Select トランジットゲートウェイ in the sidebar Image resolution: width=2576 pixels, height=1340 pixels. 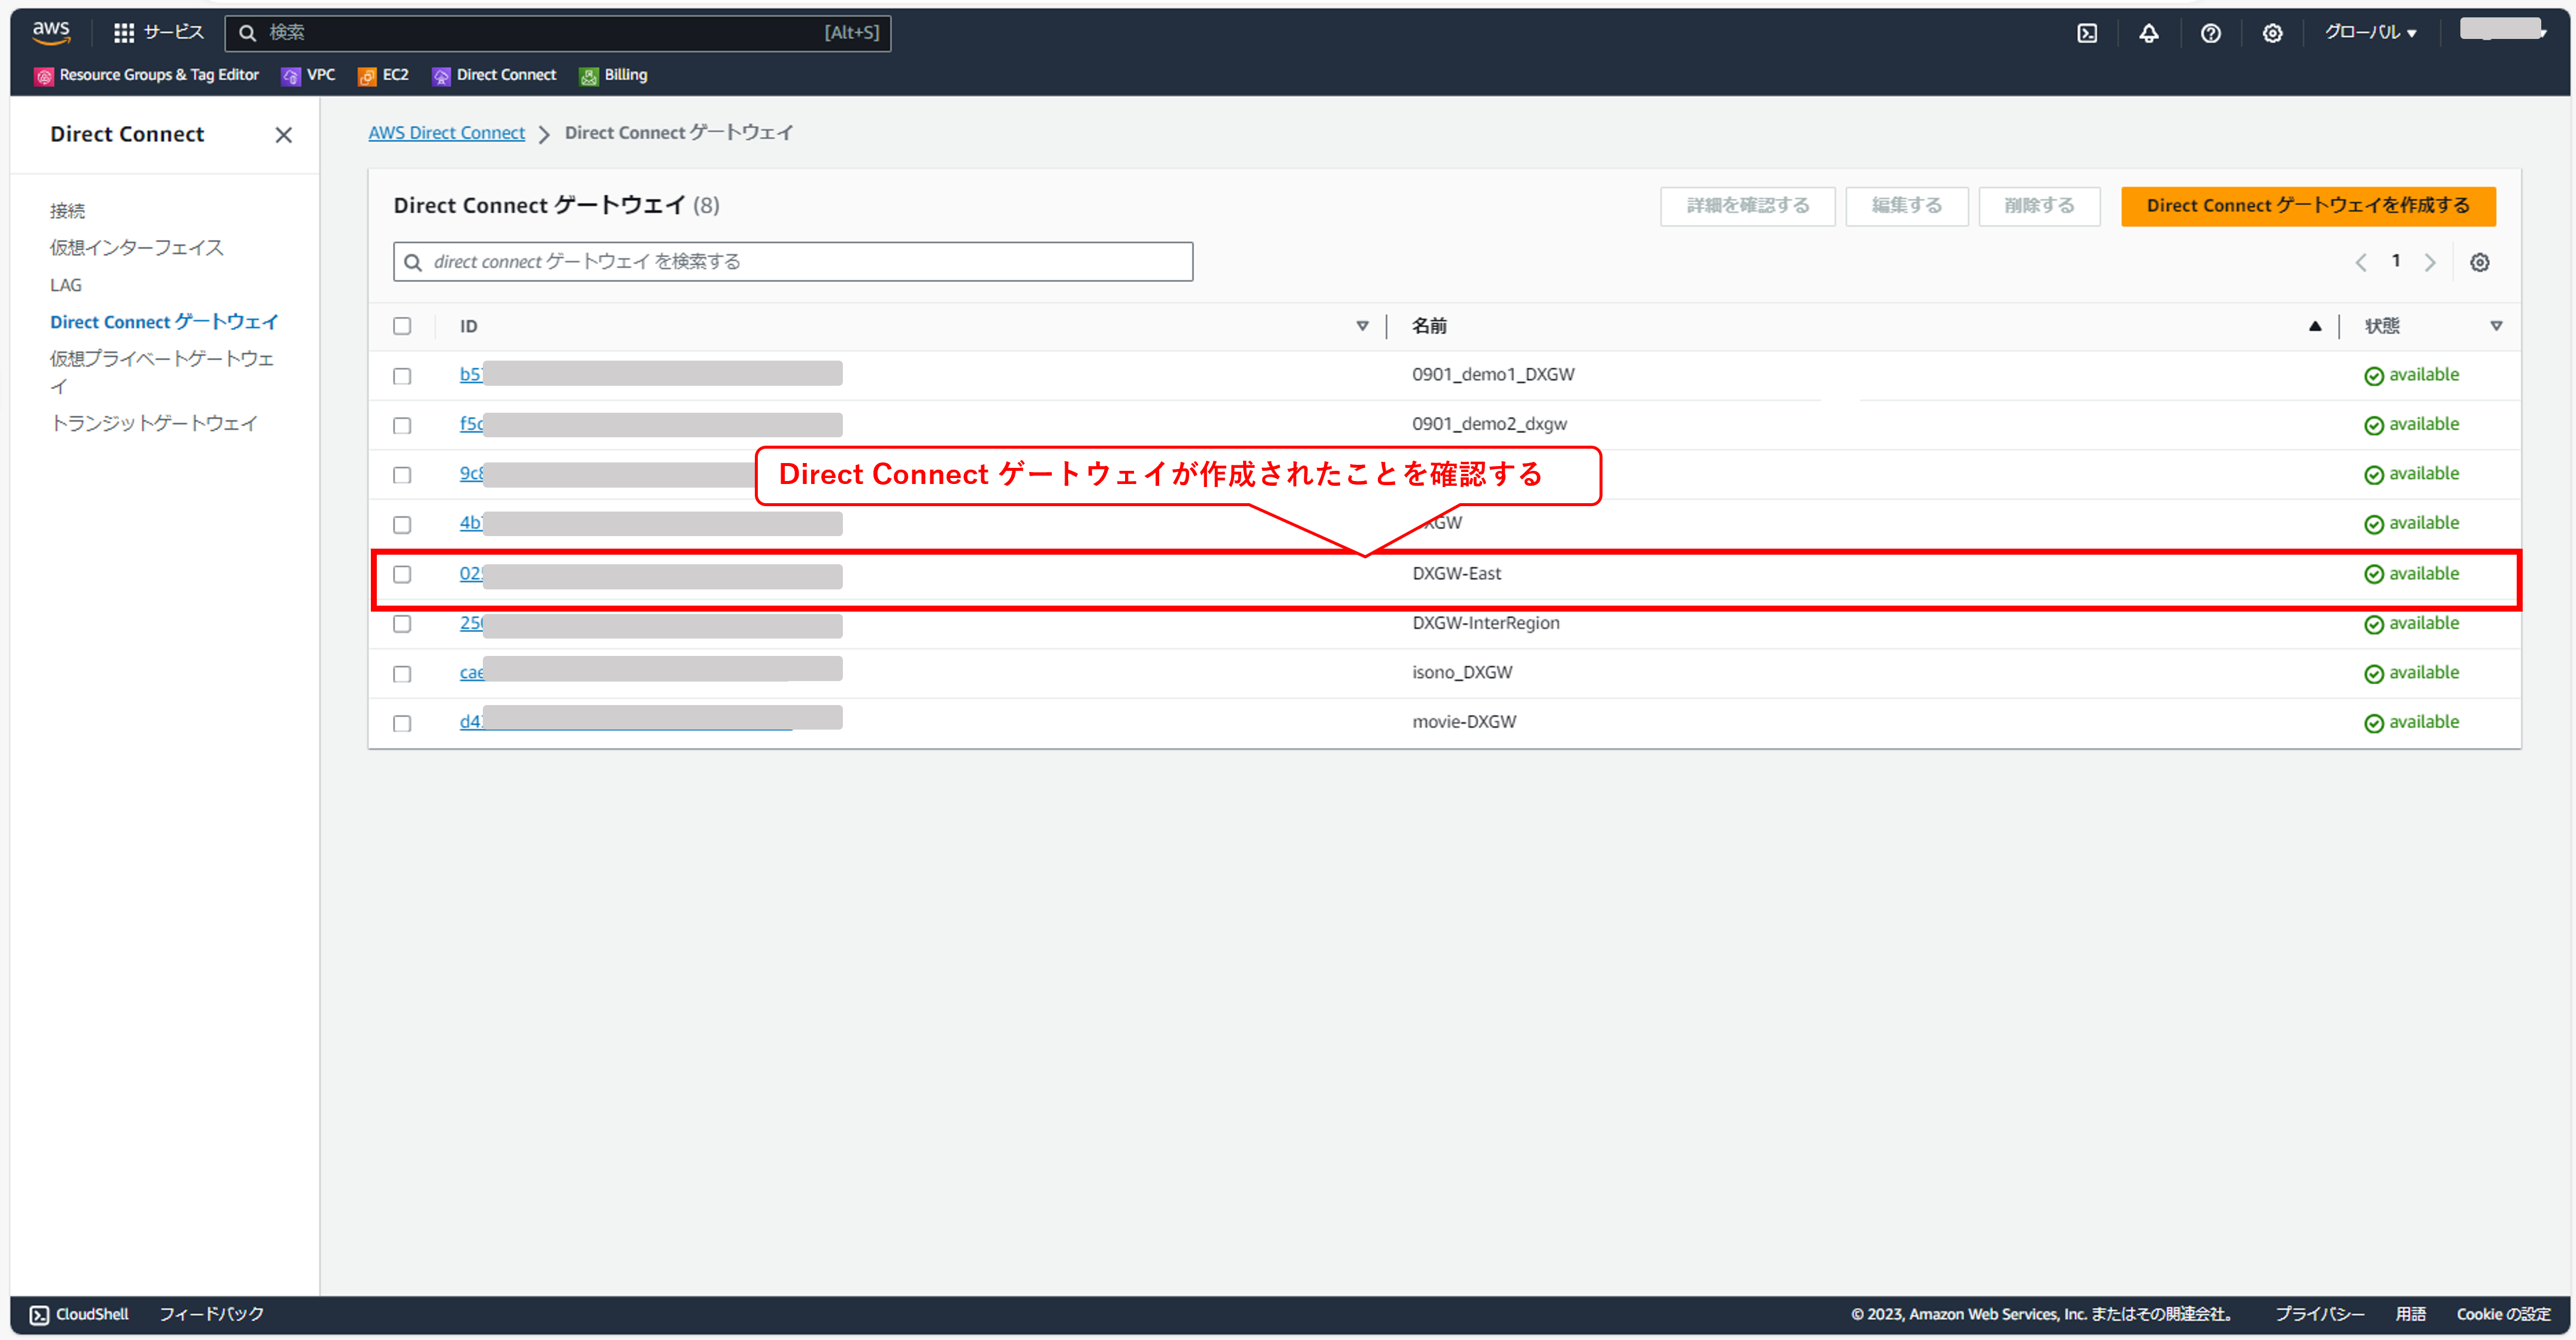click(x=155, y=422)
